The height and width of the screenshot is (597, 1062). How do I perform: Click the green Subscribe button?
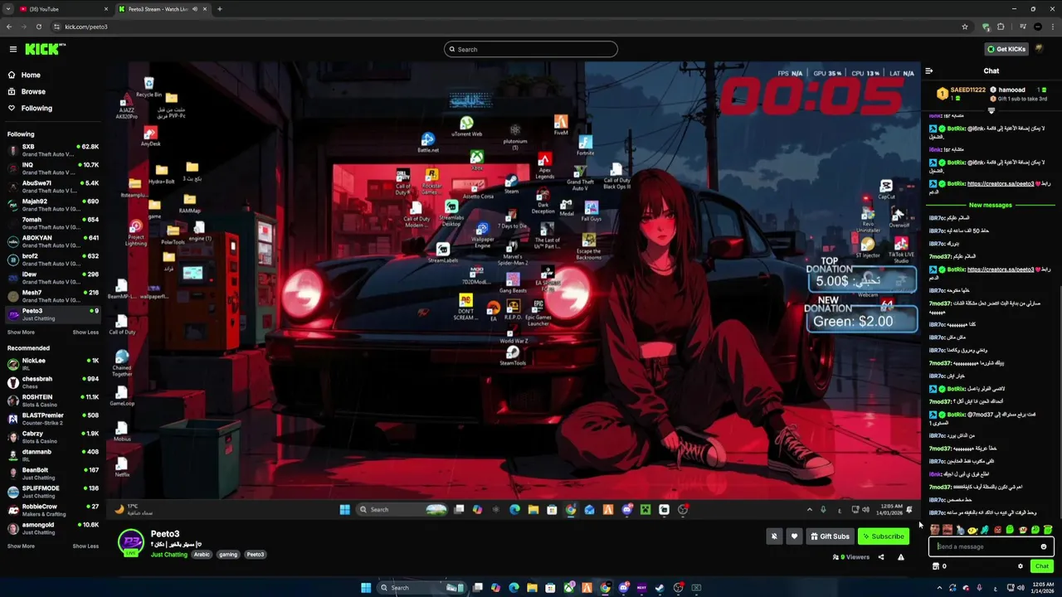883,536
